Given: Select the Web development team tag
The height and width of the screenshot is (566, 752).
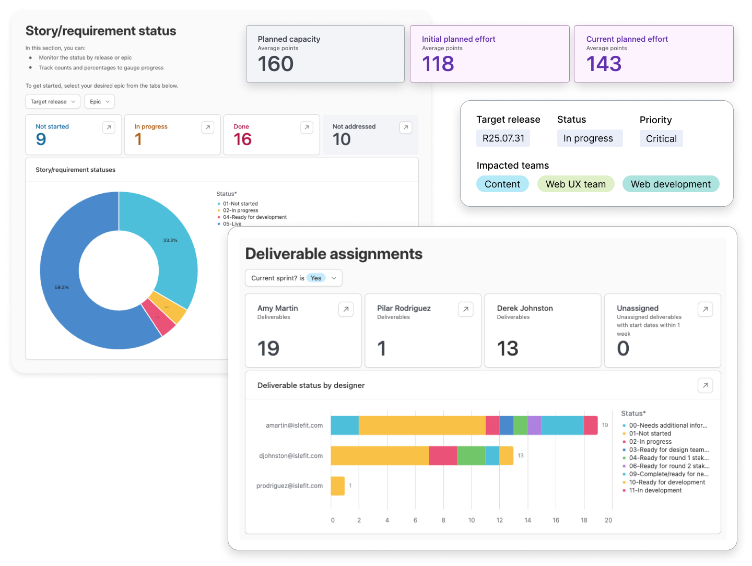Looking at the screenshot, I should [x=671, y=184].
